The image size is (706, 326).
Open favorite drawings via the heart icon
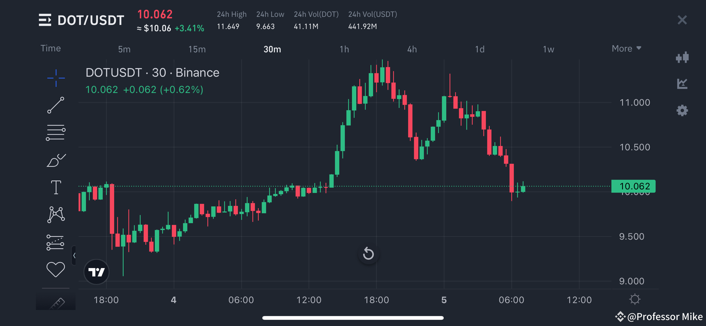tap(56, 269)
